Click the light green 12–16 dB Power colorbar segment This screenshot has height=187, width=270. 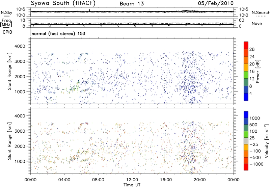pos(246,75)
